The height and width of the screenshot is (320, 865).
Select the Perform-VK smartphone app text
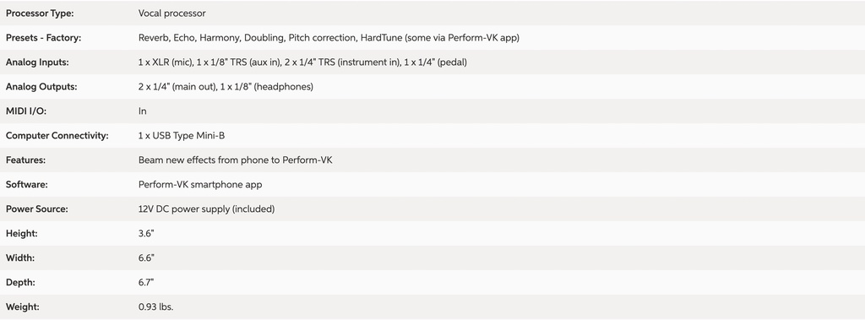(200, 184)
